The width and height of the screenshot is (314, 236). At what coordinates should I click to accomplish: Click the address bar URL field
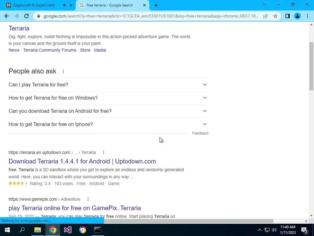151,16
